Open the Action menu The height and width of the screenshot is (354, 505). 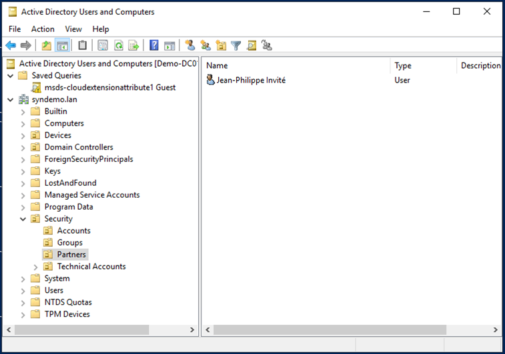[x=43, y=29]
